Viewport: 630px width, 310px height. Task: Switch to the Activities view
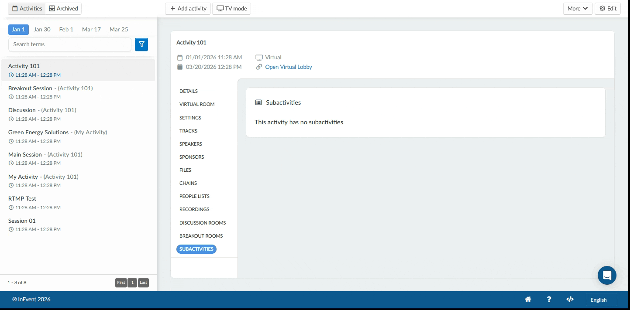27,9
